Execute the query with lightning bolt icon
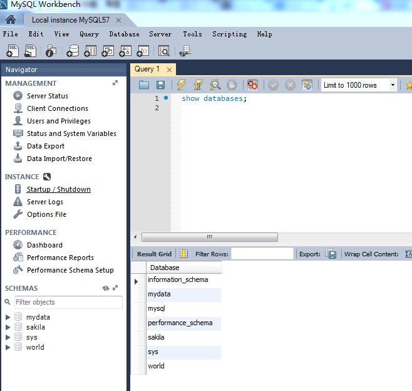 coord(182,85)
